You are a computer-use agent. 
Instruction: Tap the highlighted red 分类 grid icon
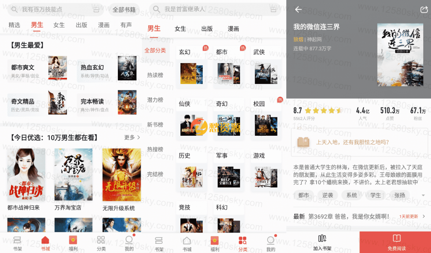[242, 240]
